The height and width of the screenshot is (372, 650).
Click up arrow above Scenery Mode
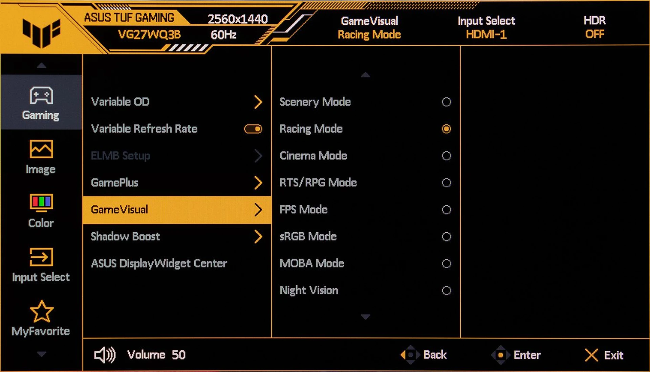click(x=365, y=75)
